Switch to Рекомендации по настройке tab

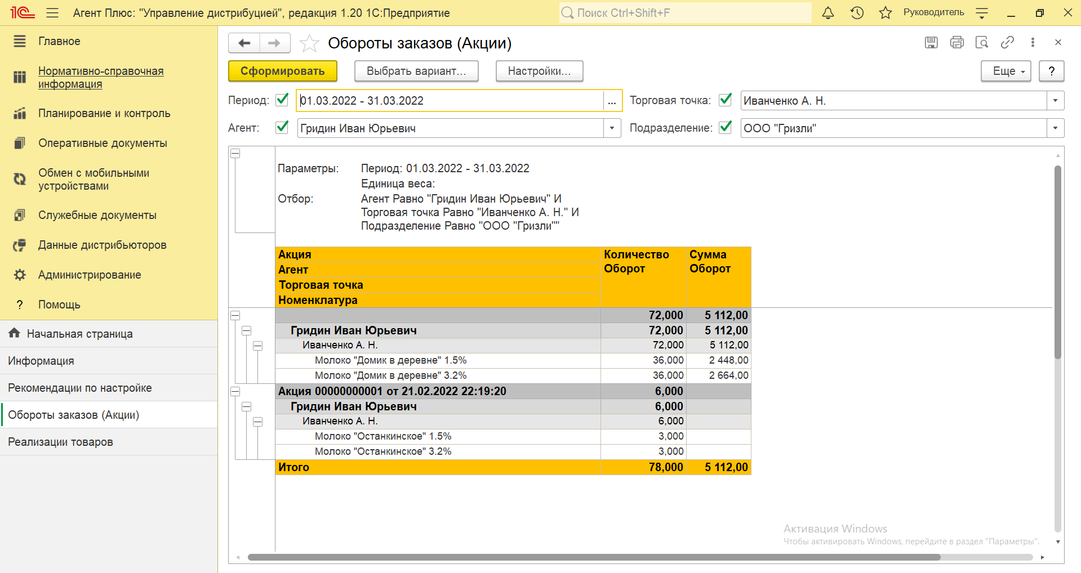tap(109, 388)
